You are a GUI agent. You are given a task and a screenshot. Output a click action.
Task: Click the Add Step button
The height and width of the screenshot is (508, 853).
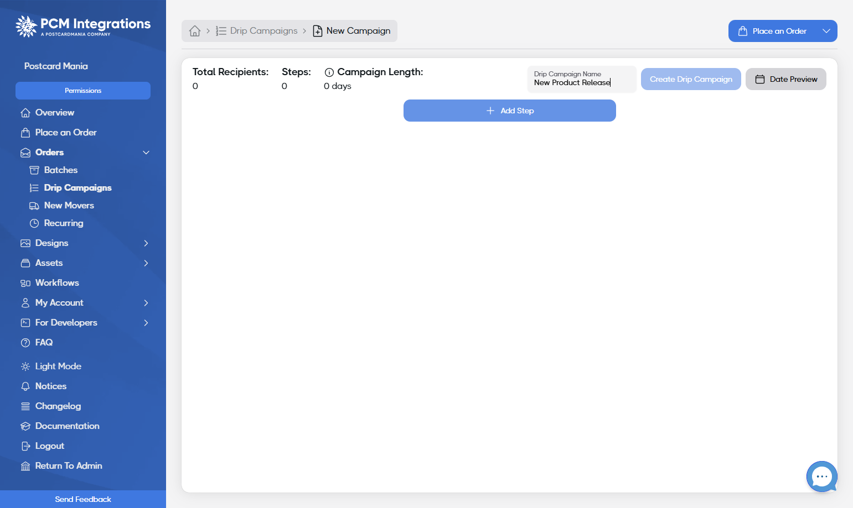click(510, 111)
